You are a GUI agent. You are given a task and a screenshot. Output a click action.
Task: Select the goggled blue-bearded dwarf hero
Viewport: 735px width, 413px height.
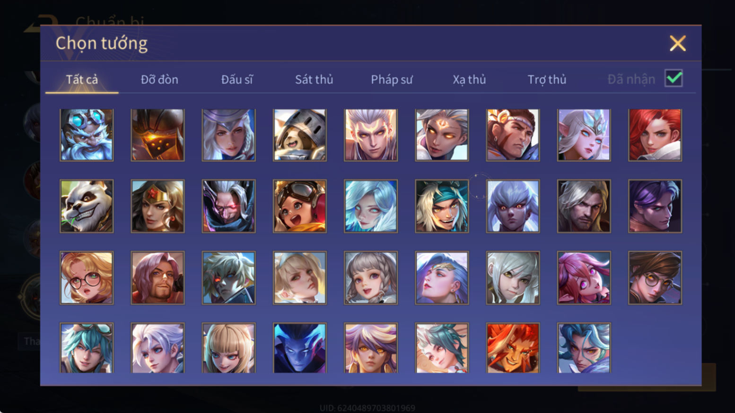(x=87, y=135)
